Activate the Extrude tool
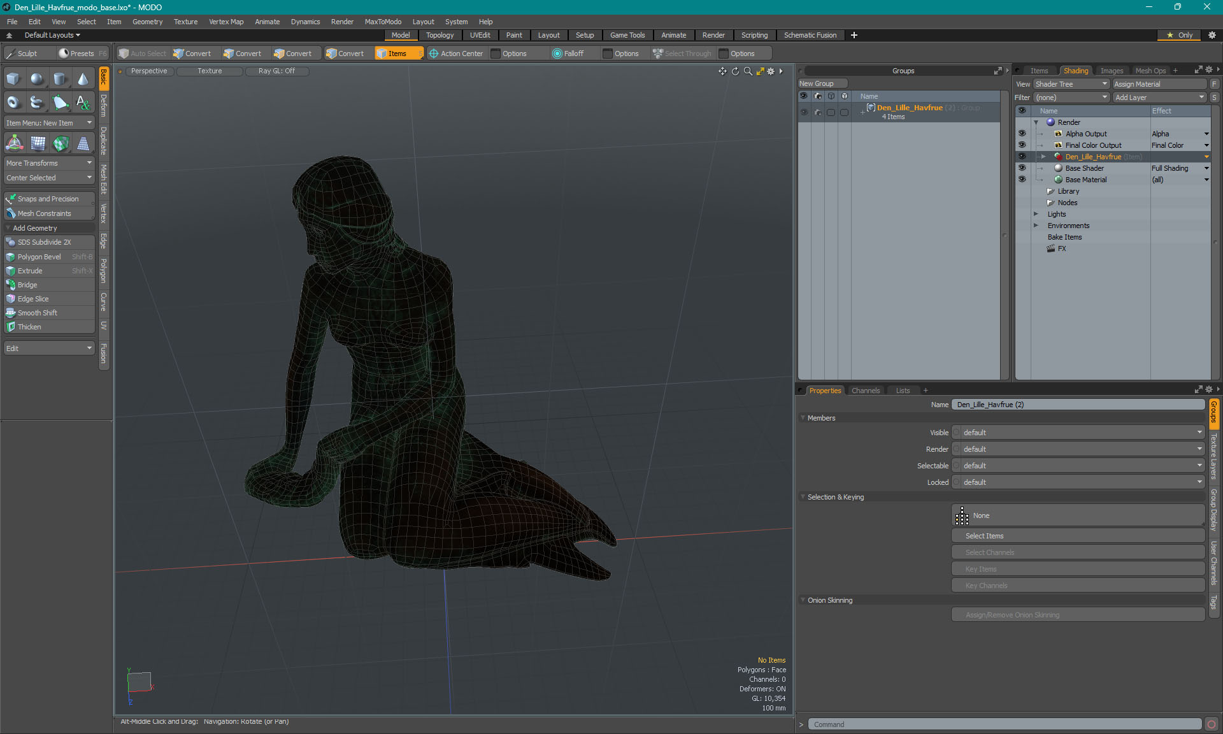The width and height of the screenshot is (1223, 734). coord(49,271)
